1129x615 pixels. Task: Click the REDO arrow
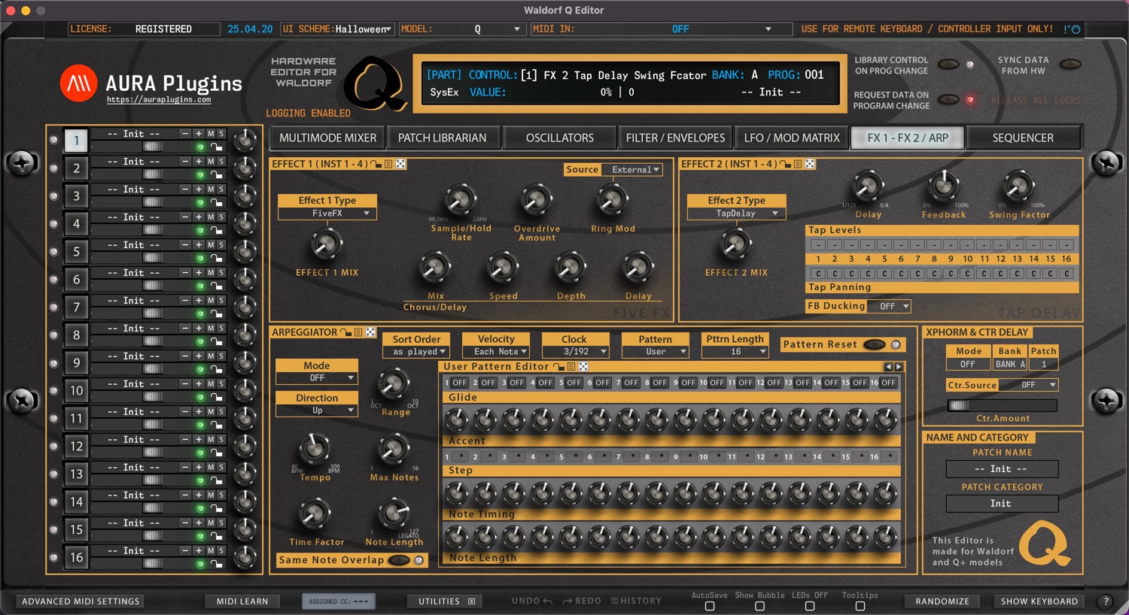(x=568, y=601)
